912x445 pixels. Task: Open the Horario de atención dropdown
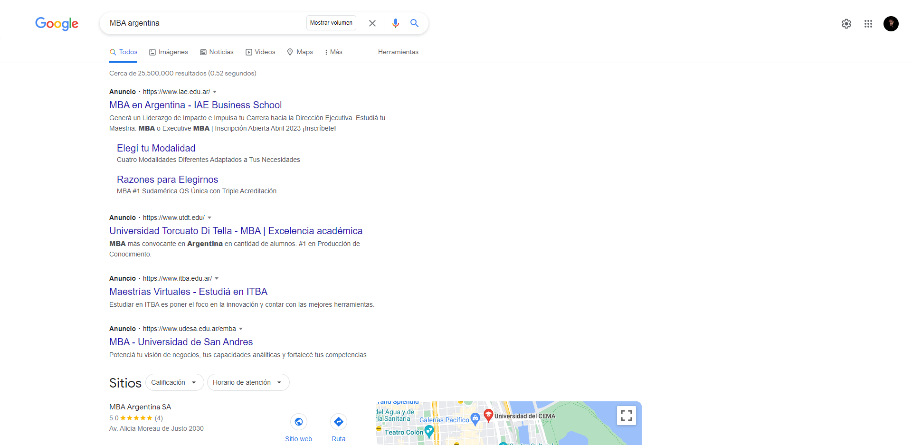(x=247, y=382)
